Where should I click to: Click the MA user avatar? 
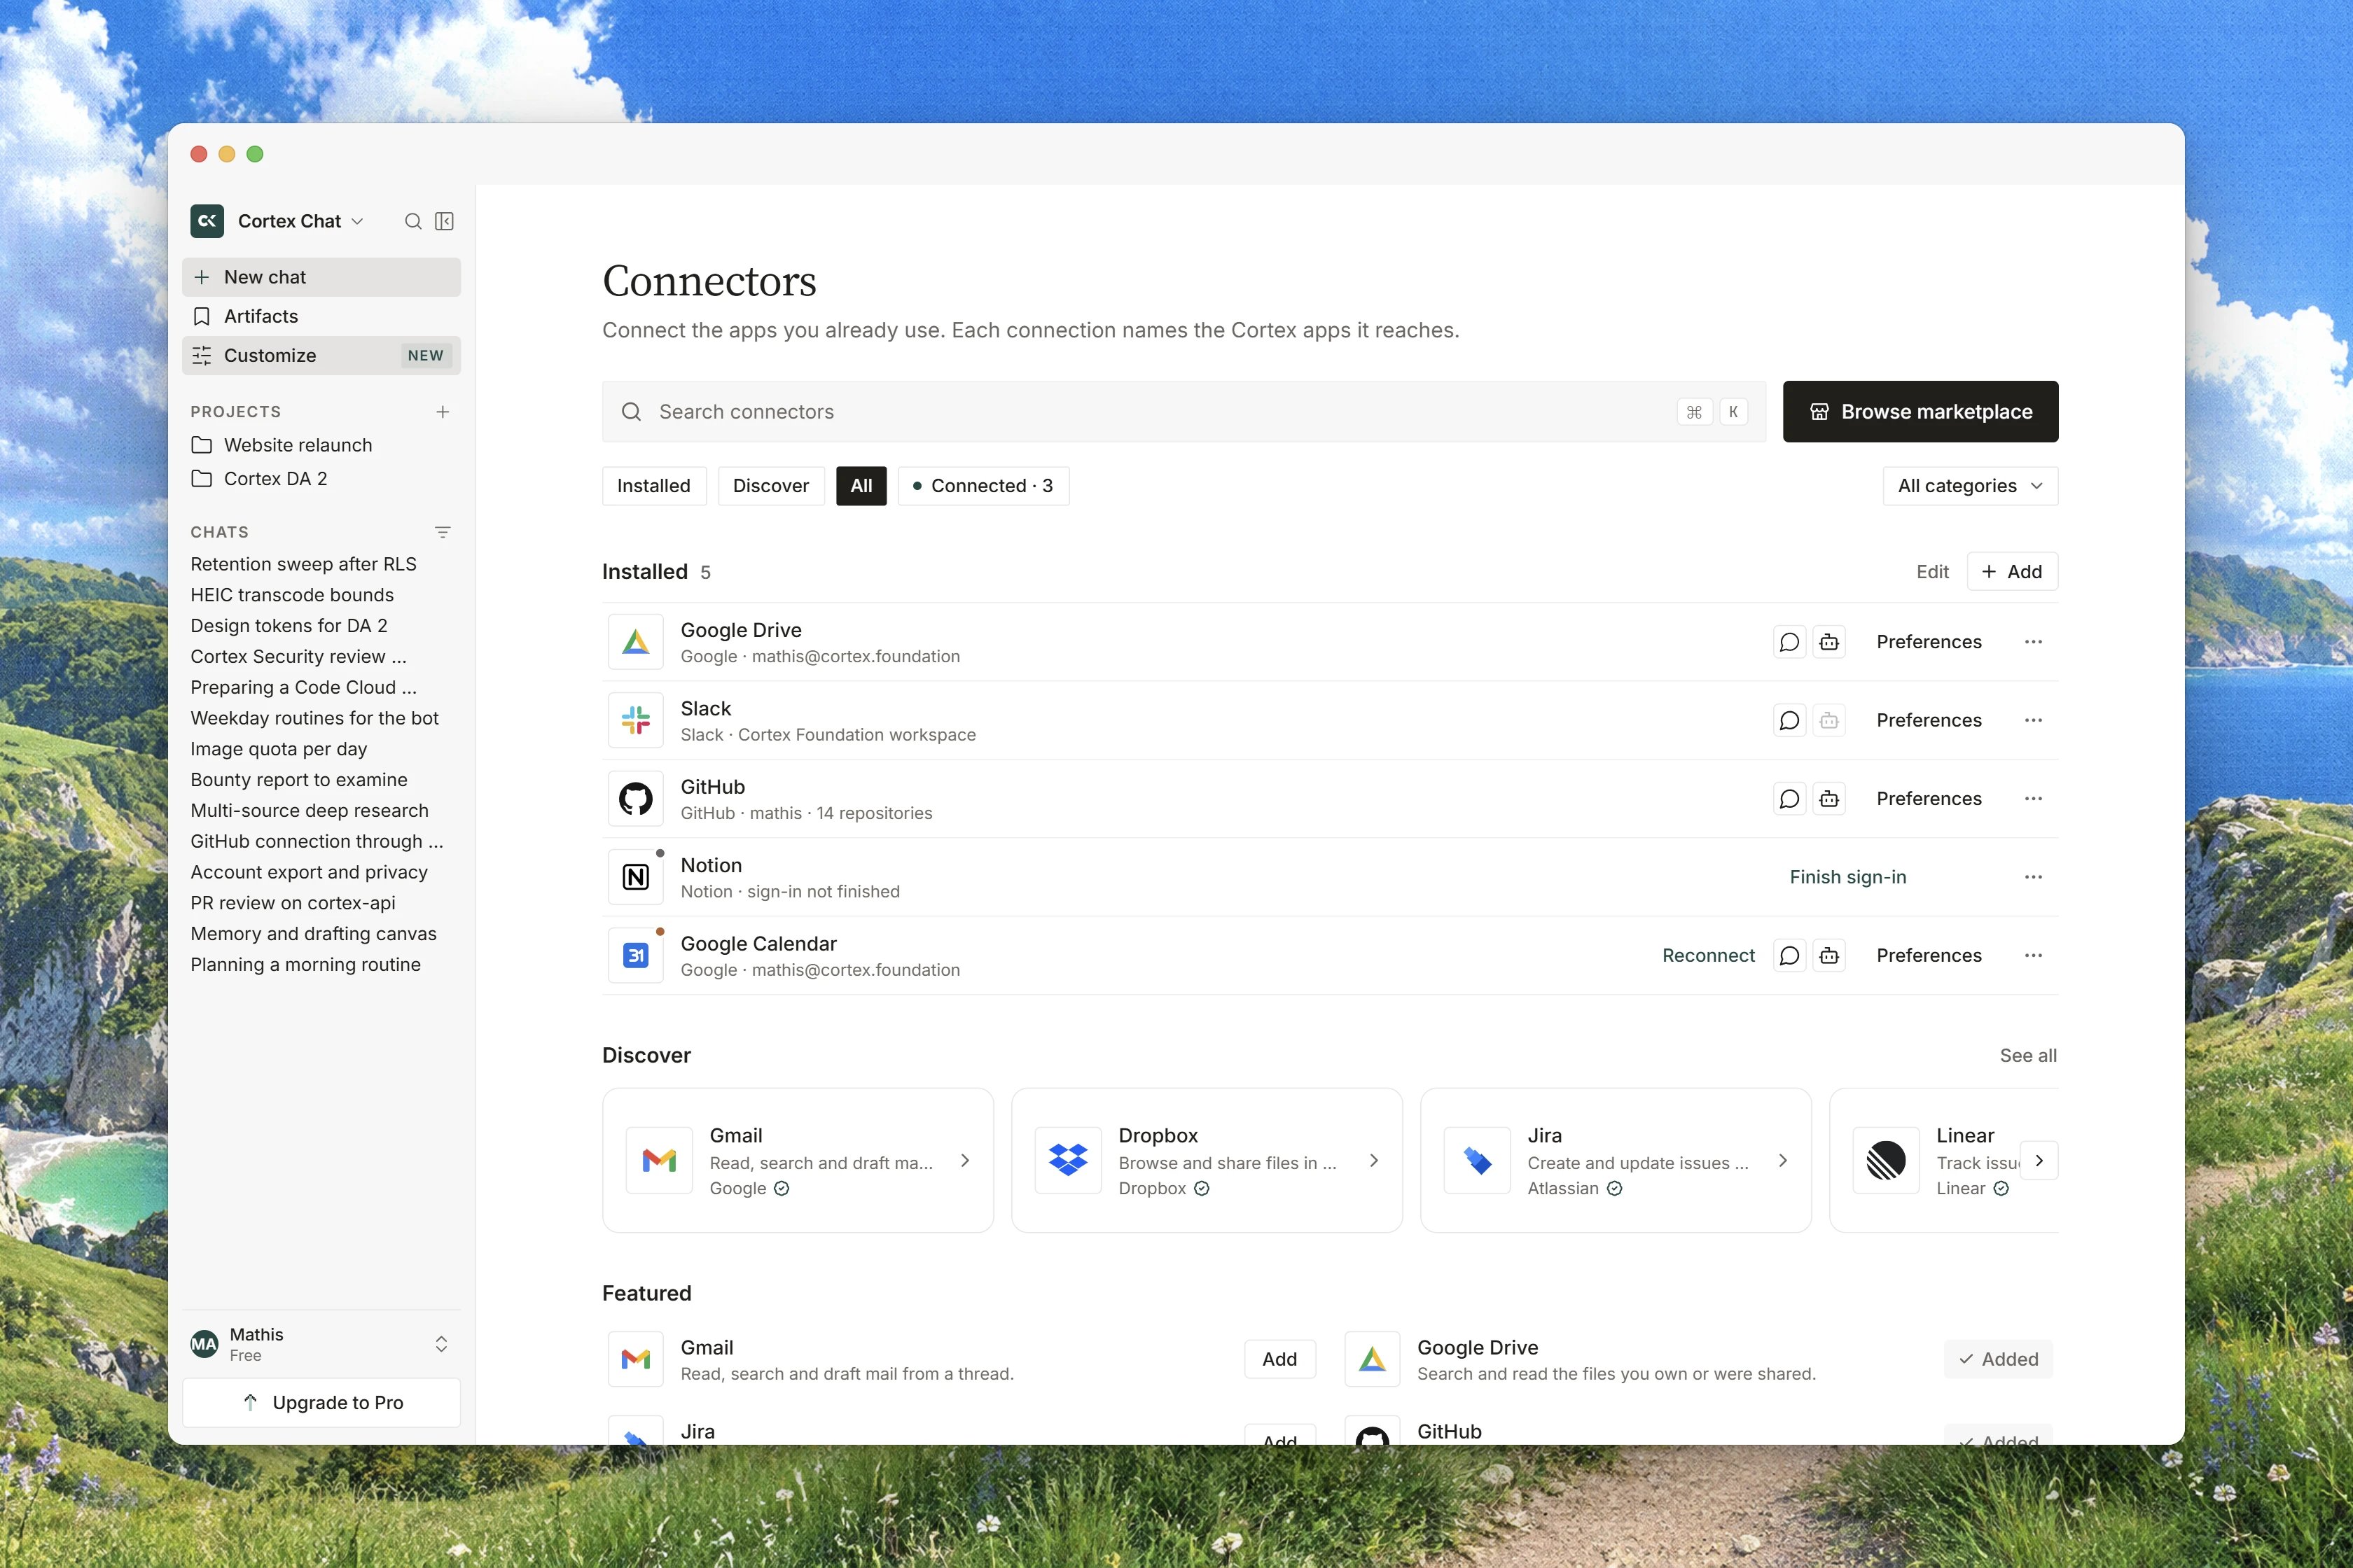[204, 1344]
